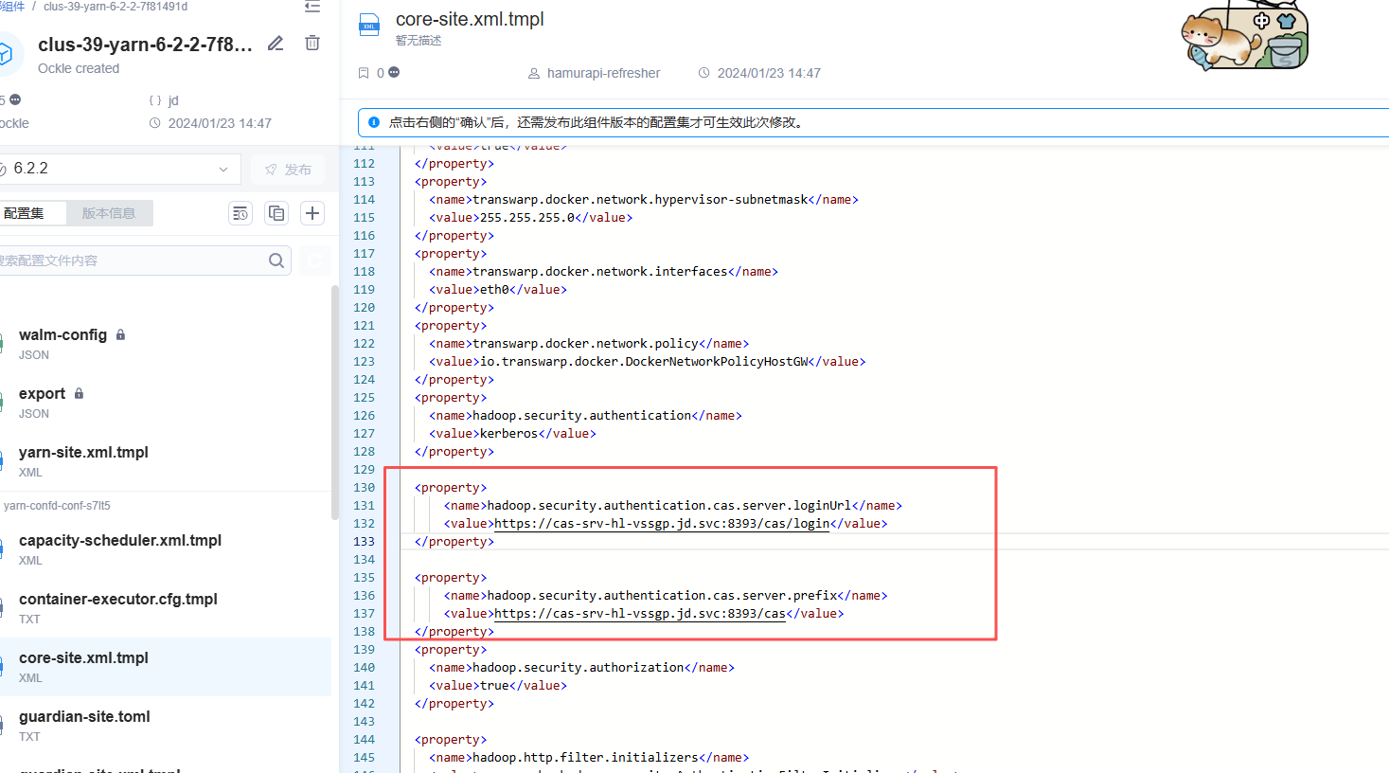Screen dimensions: 1389x773
Task: Click the copy configuration icon
Action: (276, 213)
